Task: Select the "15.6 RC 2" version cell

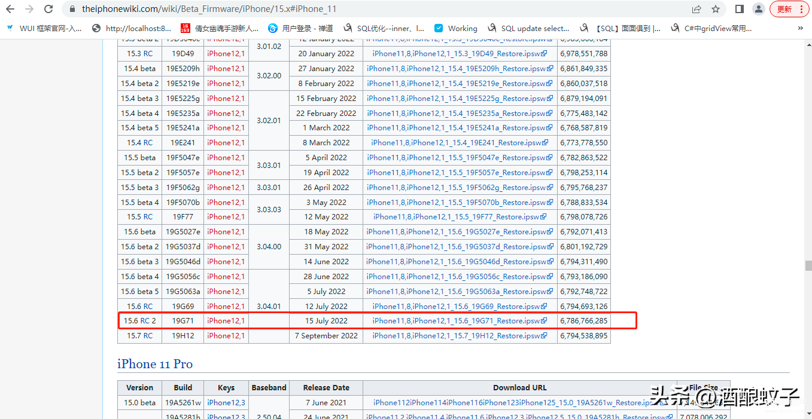Action: click(140, 321)
